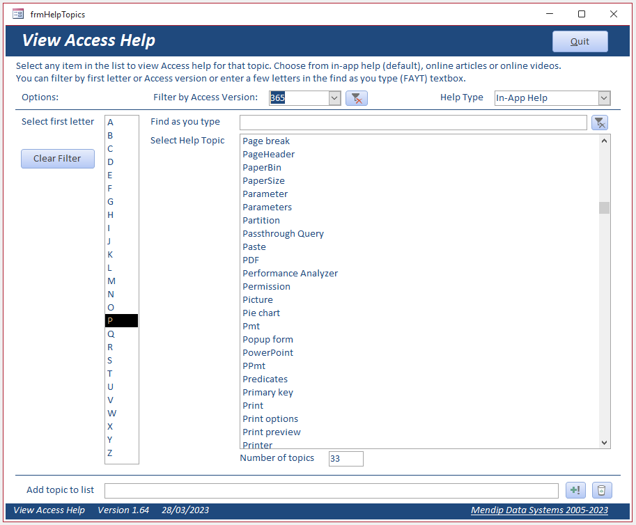Click the topic list scrollbar down arrow
Image resolution: width=636 pixels, height=525 pixels.
pyautogui.click(x=604, y=443)
